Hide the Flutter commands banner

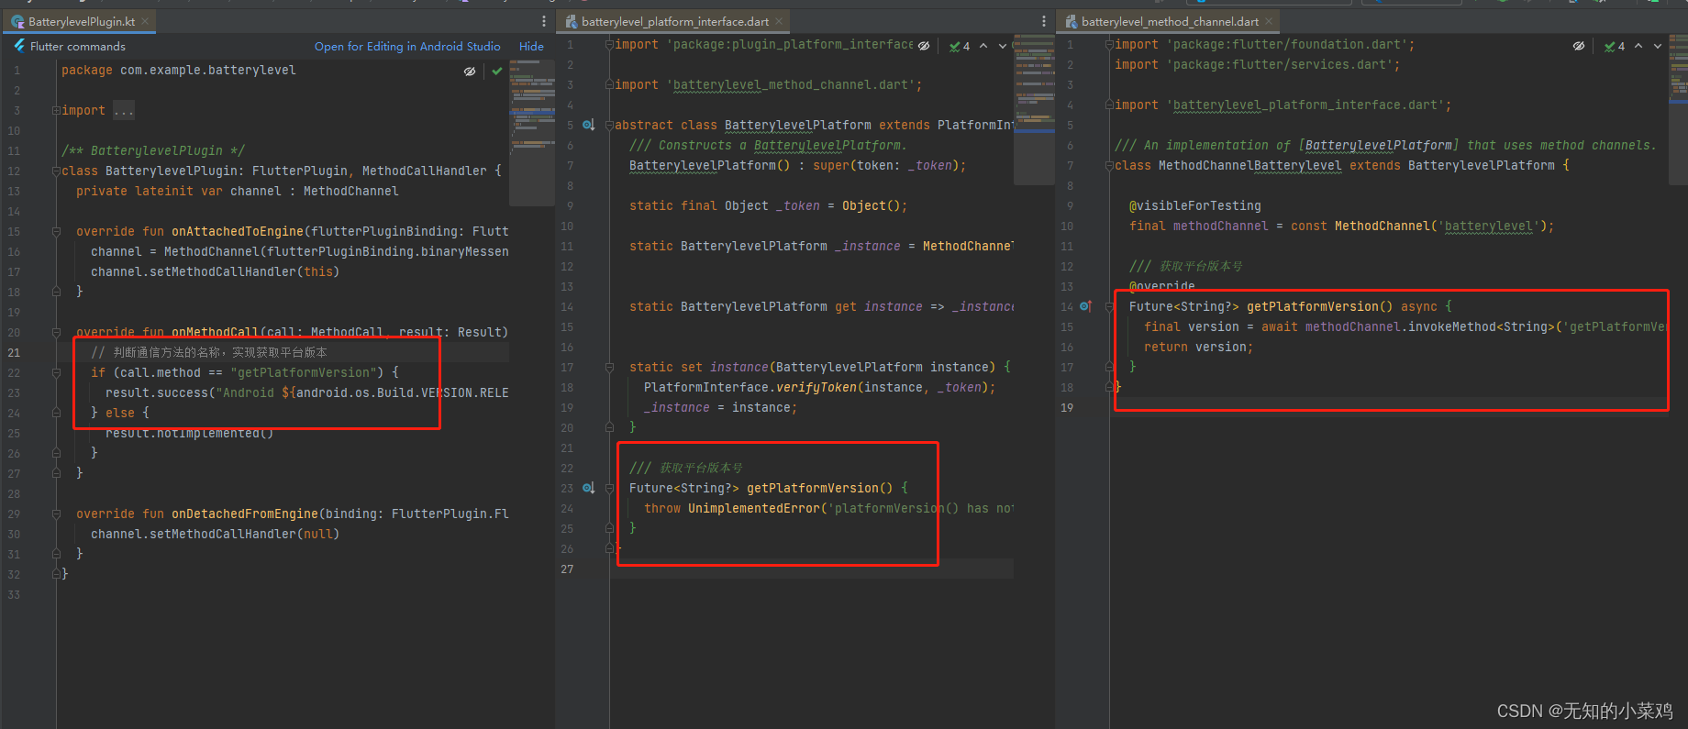click(531, 46)
